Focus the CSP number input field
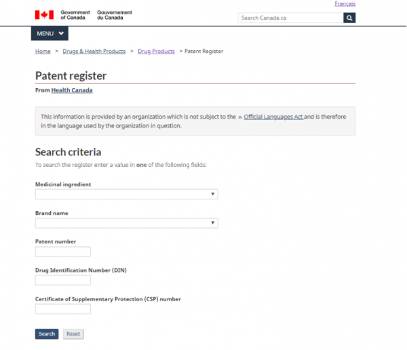 [x=63, y=309]
